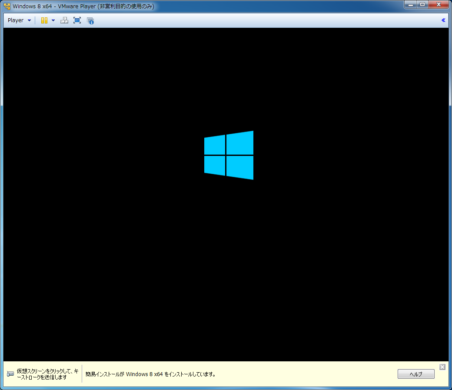
Task: Maximize the VMware Player window
Action: click(422, 5)
